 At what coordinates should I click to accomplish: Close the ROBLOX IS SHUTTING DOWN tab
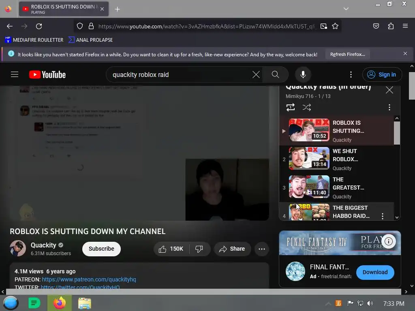[x=102, y=9]
